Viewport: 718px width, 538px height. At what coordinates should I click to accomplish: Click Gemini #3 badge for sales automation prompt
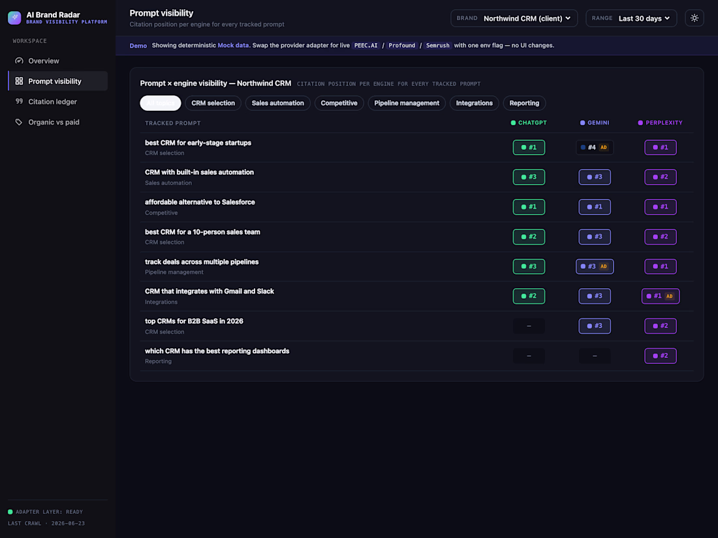point(595,177)
